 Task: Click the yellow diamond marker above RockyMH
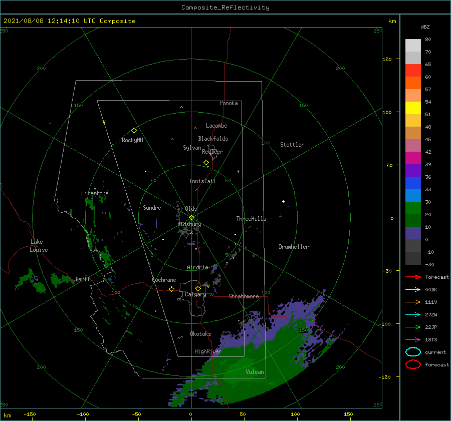tap(134, 131)
